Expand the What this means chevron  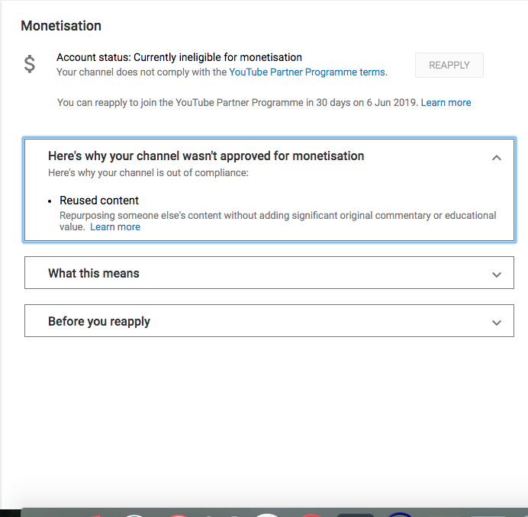coord(497,275)
